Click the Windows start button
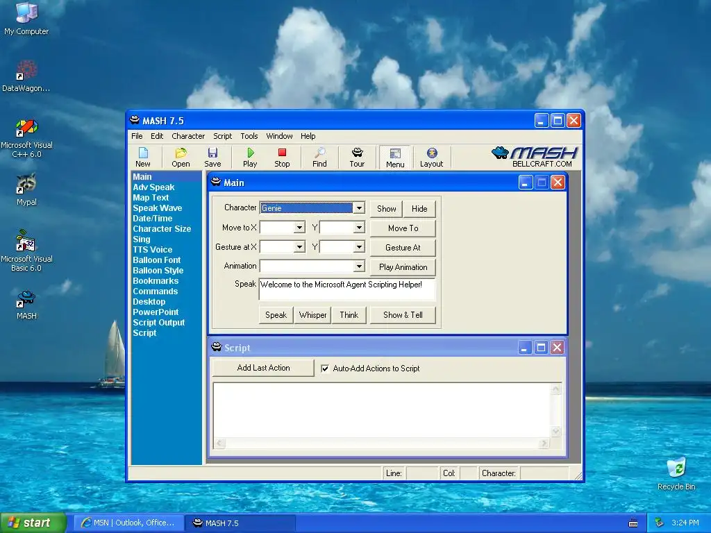This screenshot has width=711, height=533. pos(33,523)
